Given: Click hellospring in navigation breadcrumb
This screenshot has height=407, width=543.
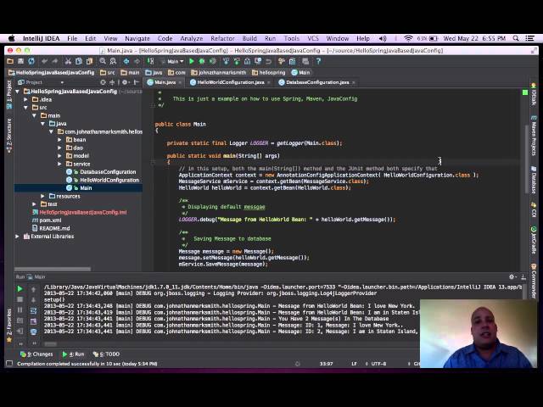Looking at the screenshot, I should tap(269, 72).
